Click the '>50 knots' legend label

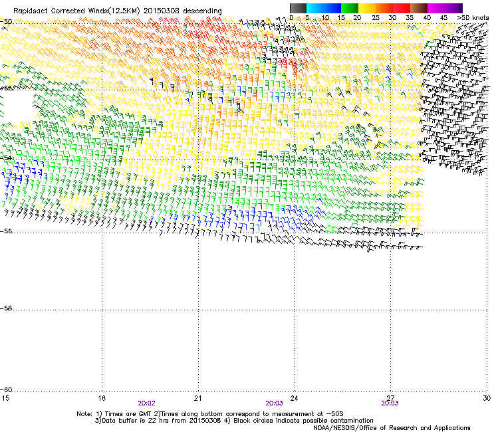point(473,18)
